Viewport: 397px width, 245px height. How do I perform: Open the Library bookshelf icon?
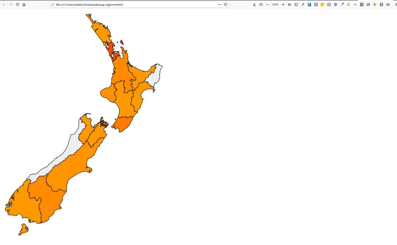tap(290, 4)
